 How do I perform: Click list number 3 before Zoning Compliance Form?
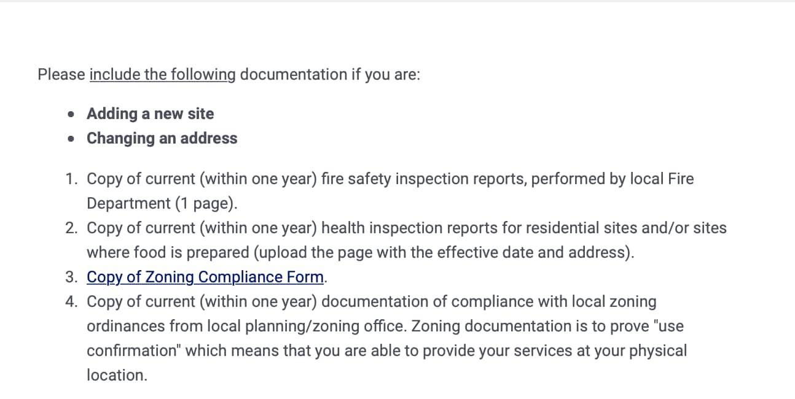[71, 277]
